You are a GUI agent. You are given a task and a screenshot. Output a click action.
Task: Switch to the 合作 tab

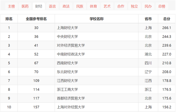pos(121,6)
